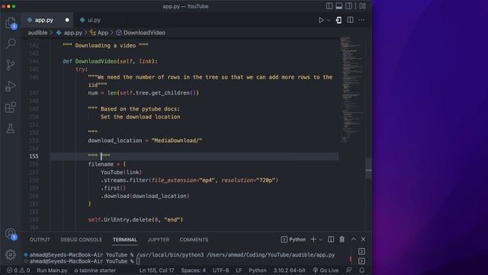
Task: Switch to the app.py editor tab
Action: tap(43, 20)
